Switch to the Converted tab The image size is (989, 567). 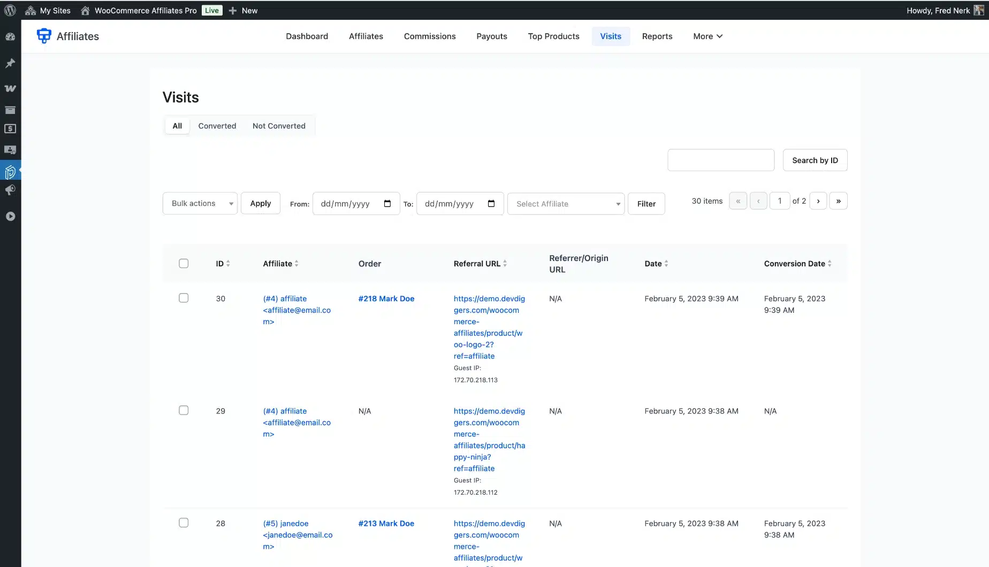[x=217, y=126]
